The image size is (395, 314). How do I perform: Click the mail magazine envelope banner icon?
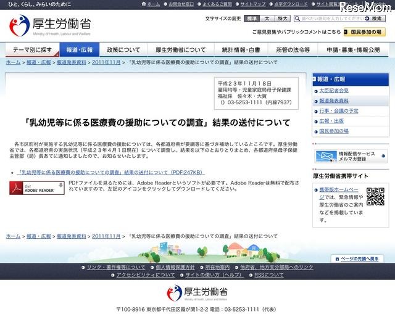325,156
